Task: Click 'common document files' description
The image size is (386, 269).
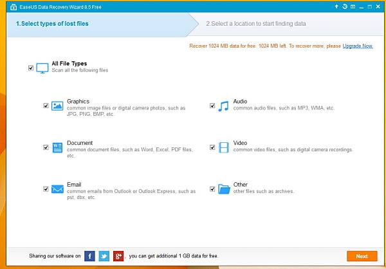Action: 130,153
